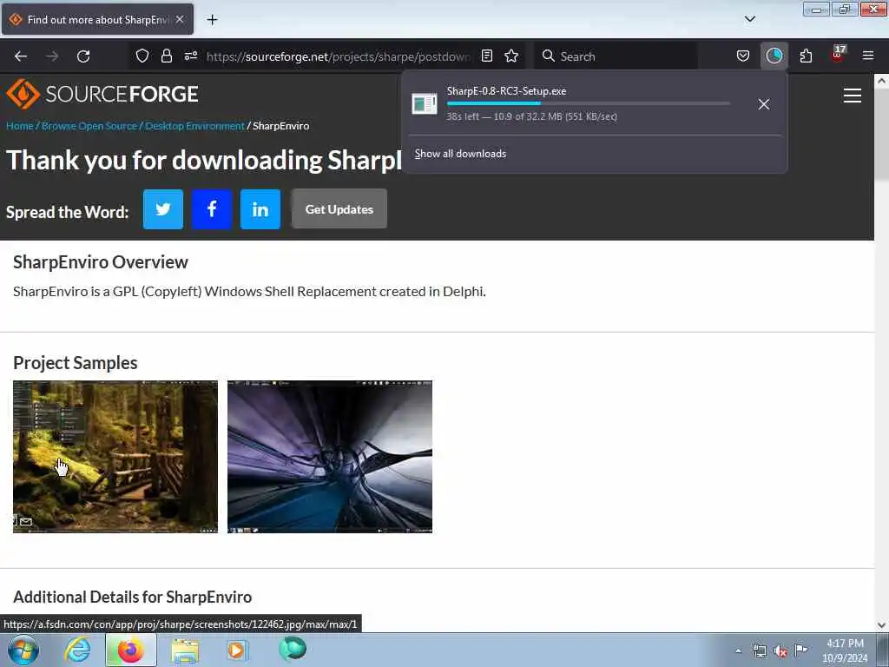Open the network tray icon

759,651
